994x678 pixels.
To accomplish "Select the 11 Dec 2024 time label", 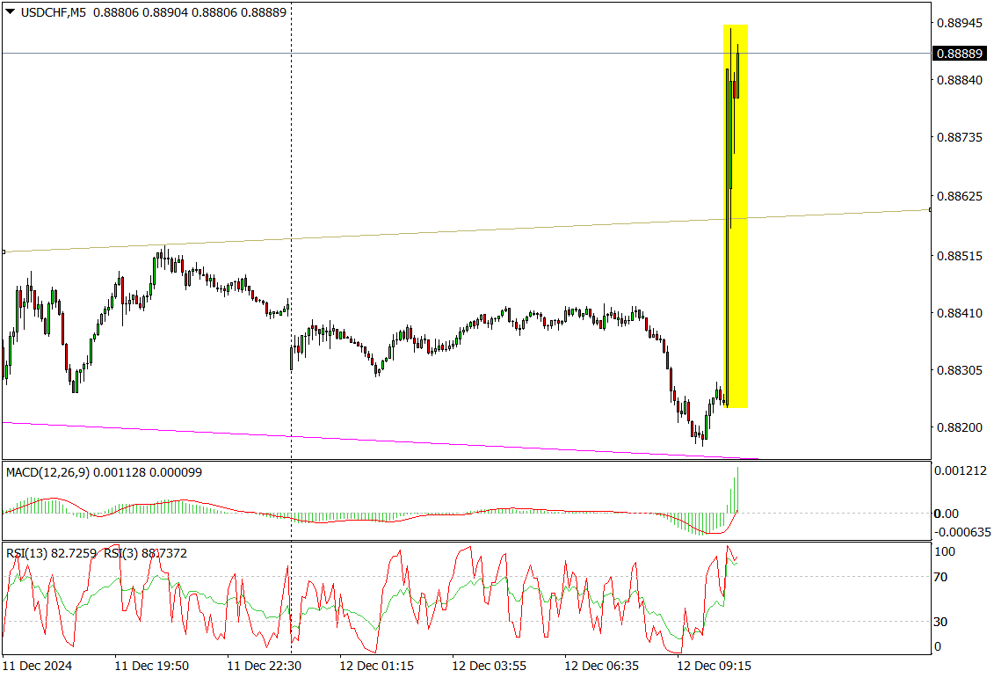I will (x=38, y=666).
